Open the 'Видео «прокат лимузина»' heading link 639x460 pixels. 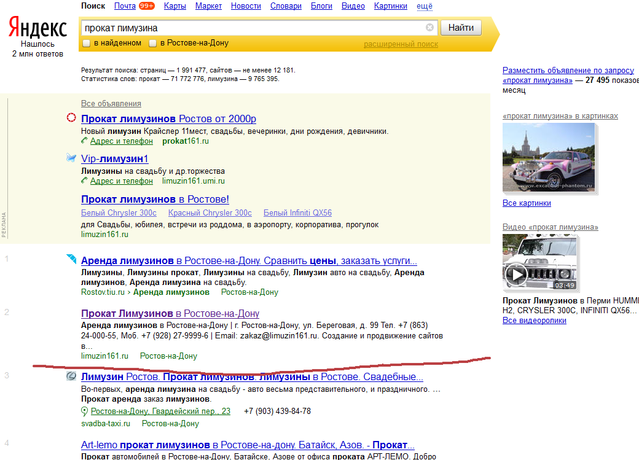tap(550, 227)
